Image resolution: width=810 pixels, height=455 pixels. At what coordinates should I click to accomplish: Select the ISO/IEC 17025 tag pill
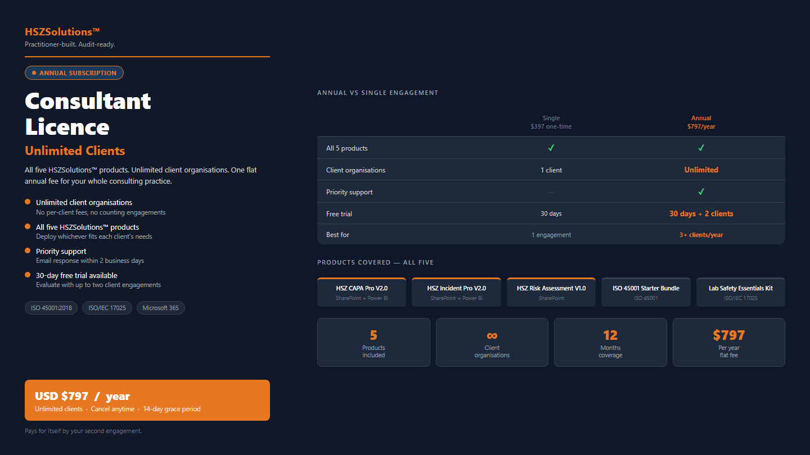coord(107,308)
